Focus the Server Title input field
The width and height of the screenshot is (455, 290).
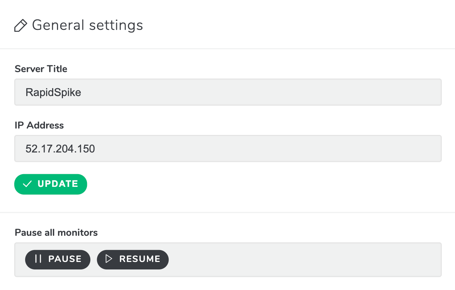click(228, 92)
